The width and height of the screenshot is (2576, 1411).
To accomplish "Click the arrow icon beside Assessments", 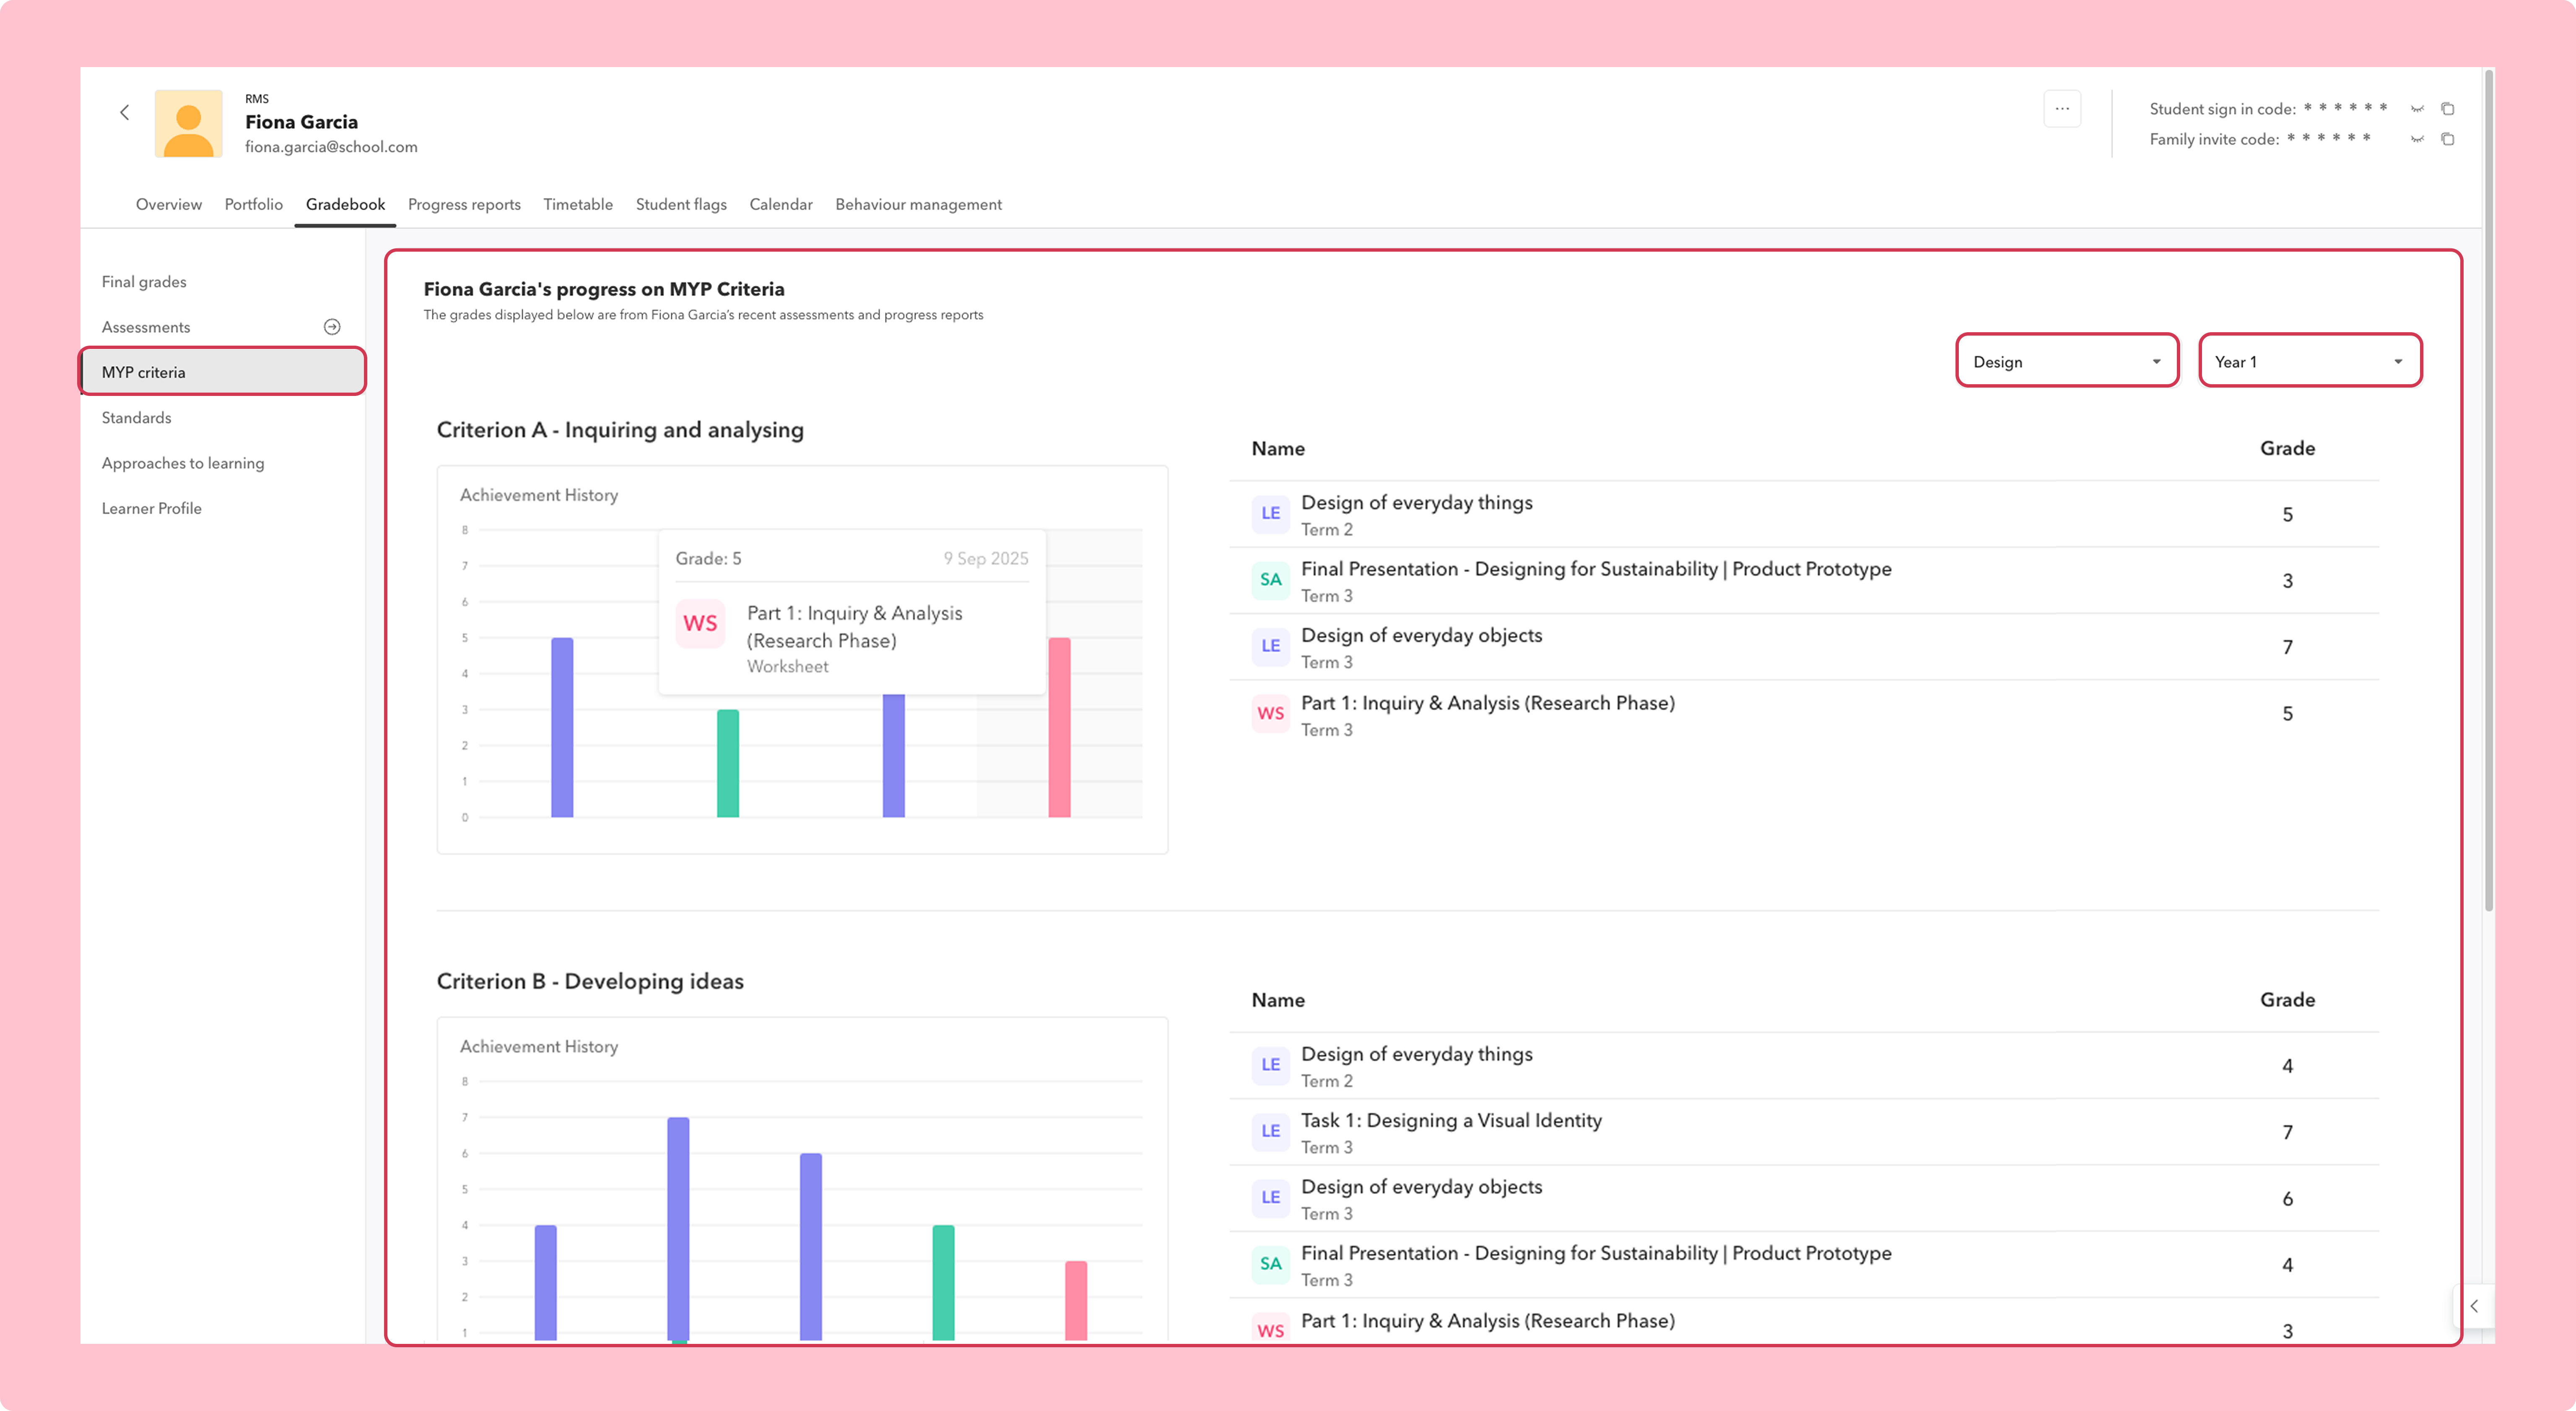I will tap(332, 326).
